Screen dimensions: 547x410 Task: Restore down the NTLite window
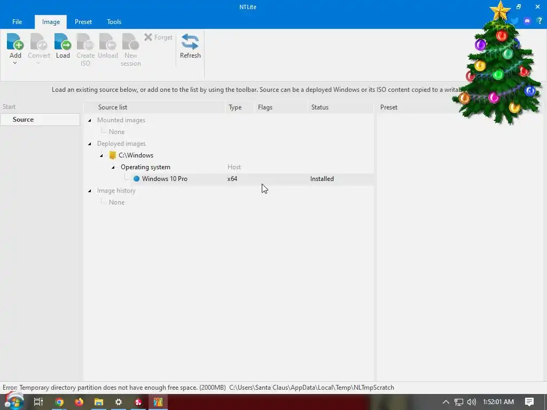[x=519, y=6]
